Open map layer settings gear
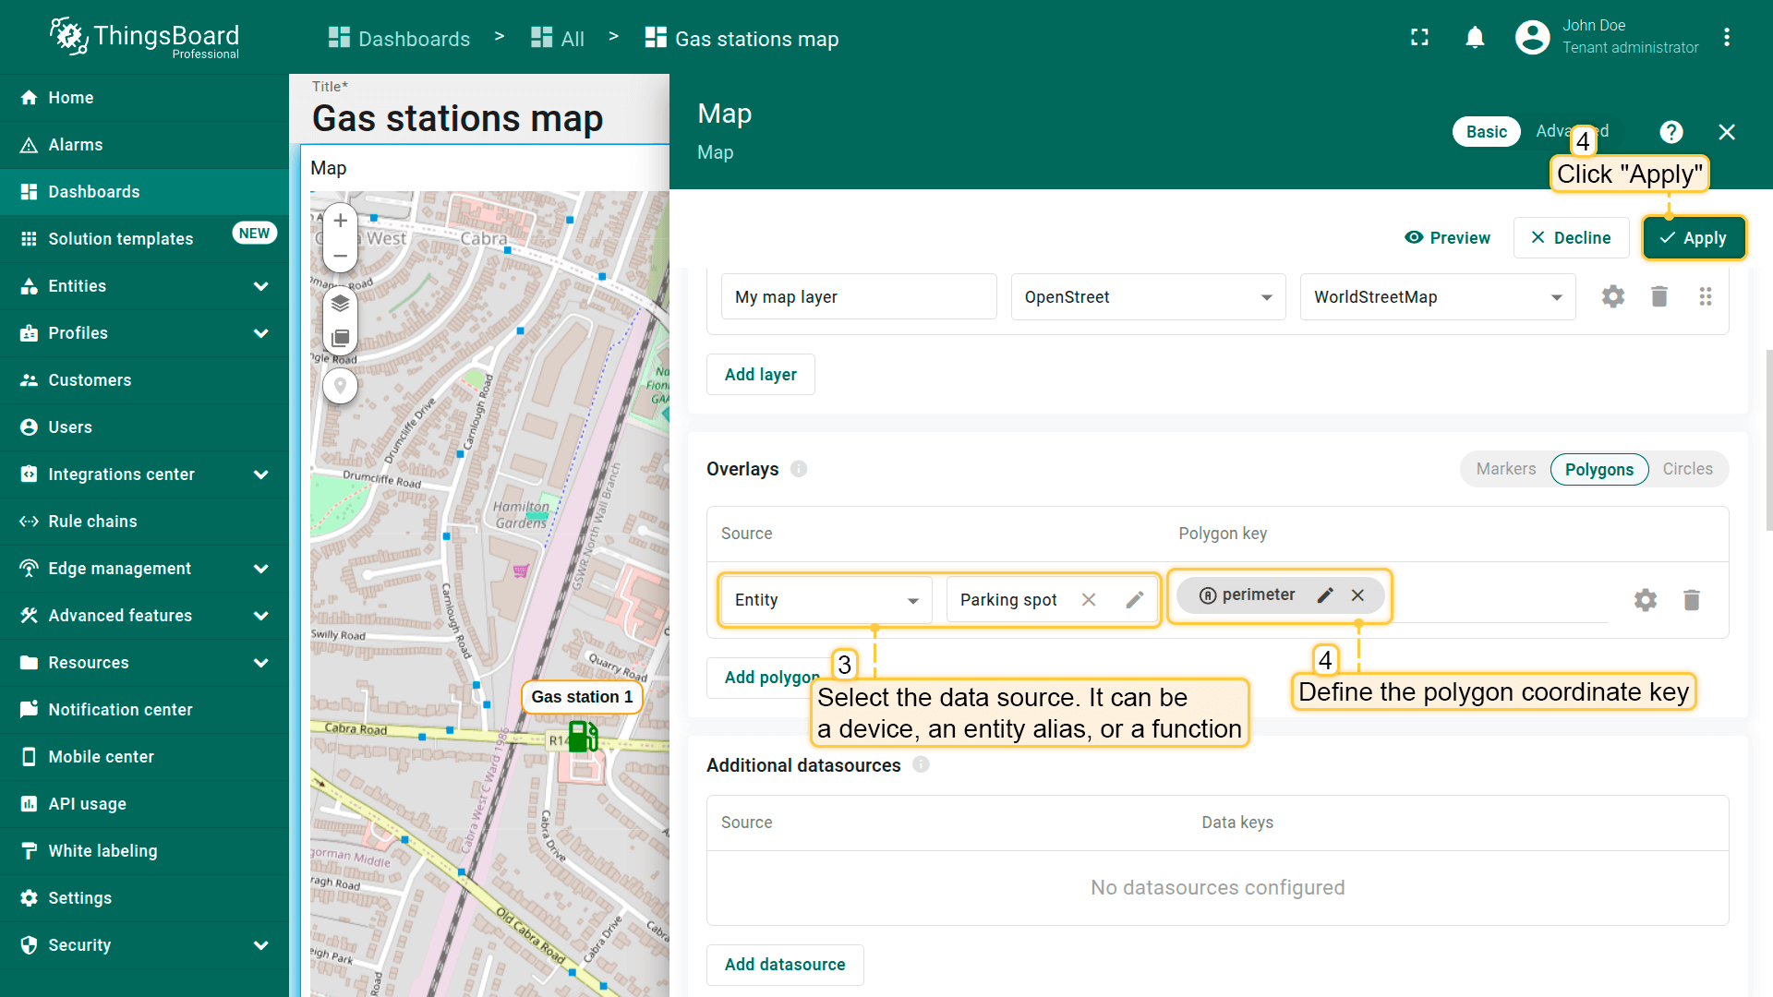The image size is (1773, 997). click(x=1612, y=296)
